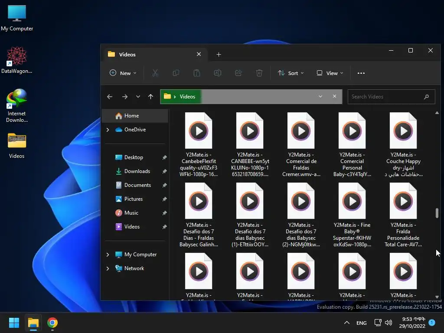Select Fralda Personalidade Total Care video
The image size is (444, 333).
(403, 215)
